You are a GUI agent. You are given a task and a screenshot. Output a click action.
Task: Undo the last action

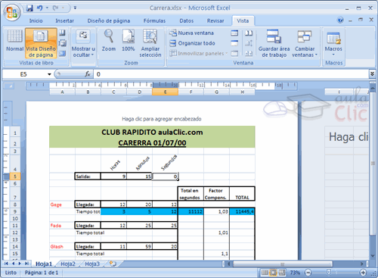(39, 8)
